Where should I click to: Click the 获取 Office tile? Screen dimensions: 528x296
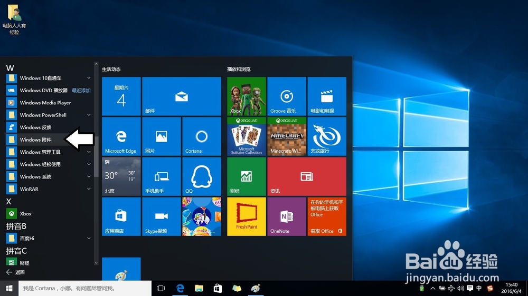(x=327, y=216)
